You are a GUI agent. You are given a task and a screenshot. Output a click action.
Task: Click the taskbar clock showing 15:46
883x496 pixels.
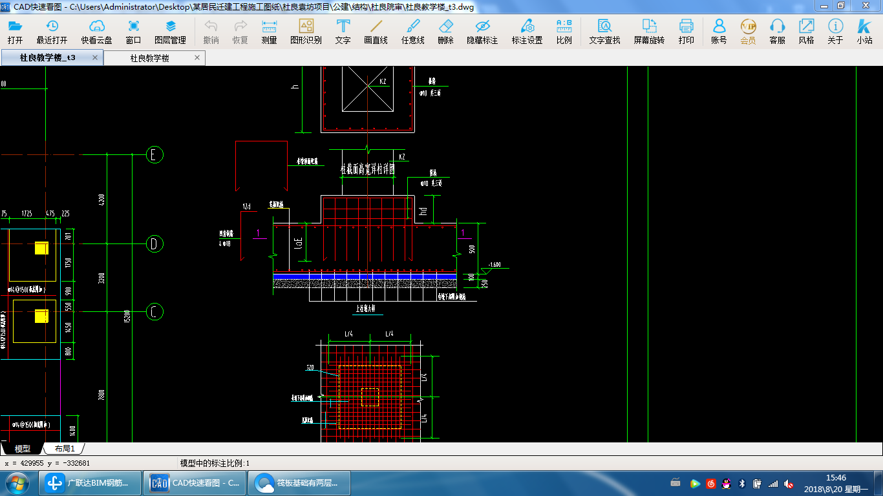tap(836, 478)
